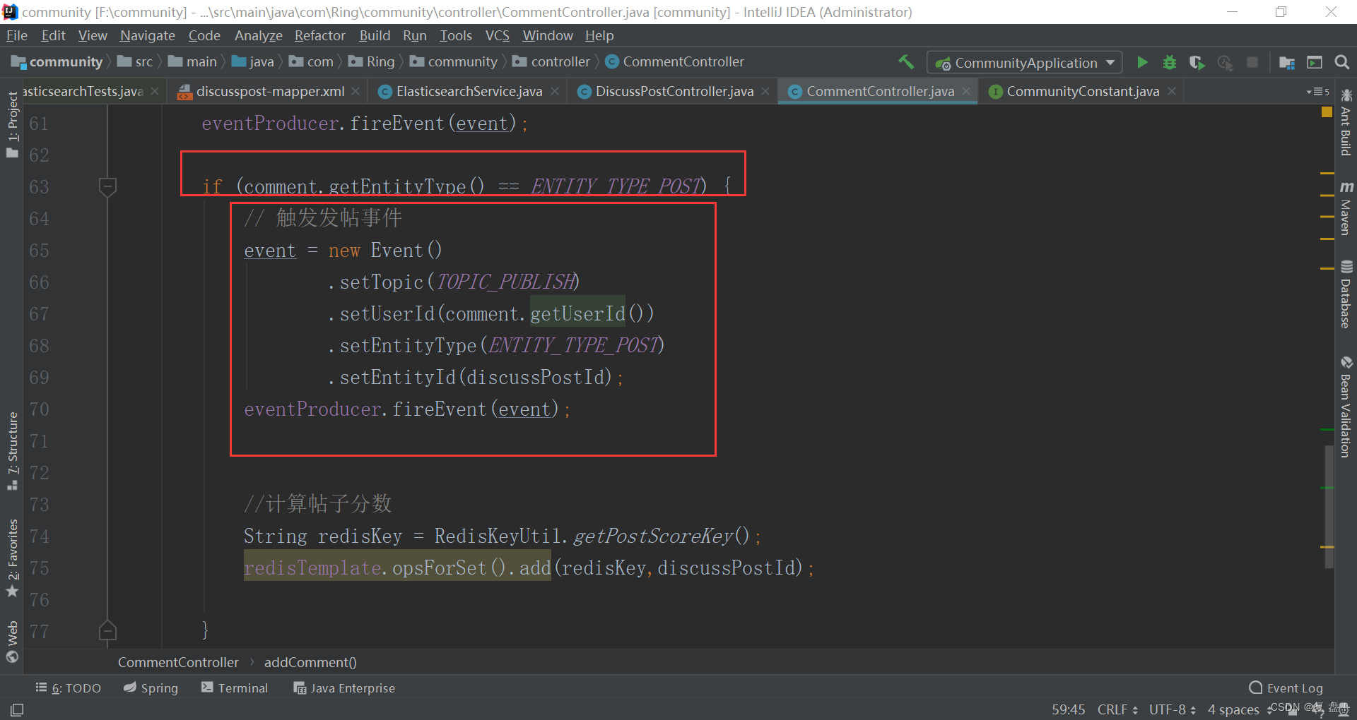Run CommunityApplication with green play icon
Screen dimensions: 1357x720
pos(1142,62)
